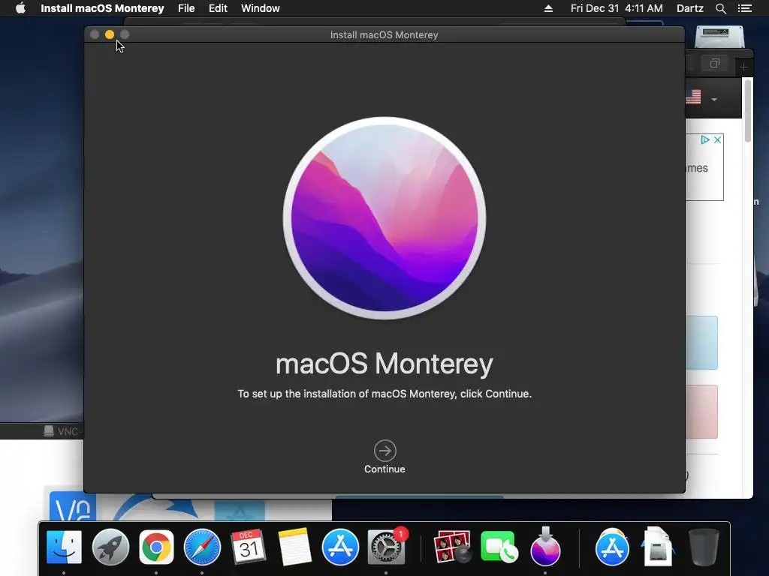This screenshot has width=769, height=576.
Task: Click the background browser vertical scrollbar
Action: (748, 111)
